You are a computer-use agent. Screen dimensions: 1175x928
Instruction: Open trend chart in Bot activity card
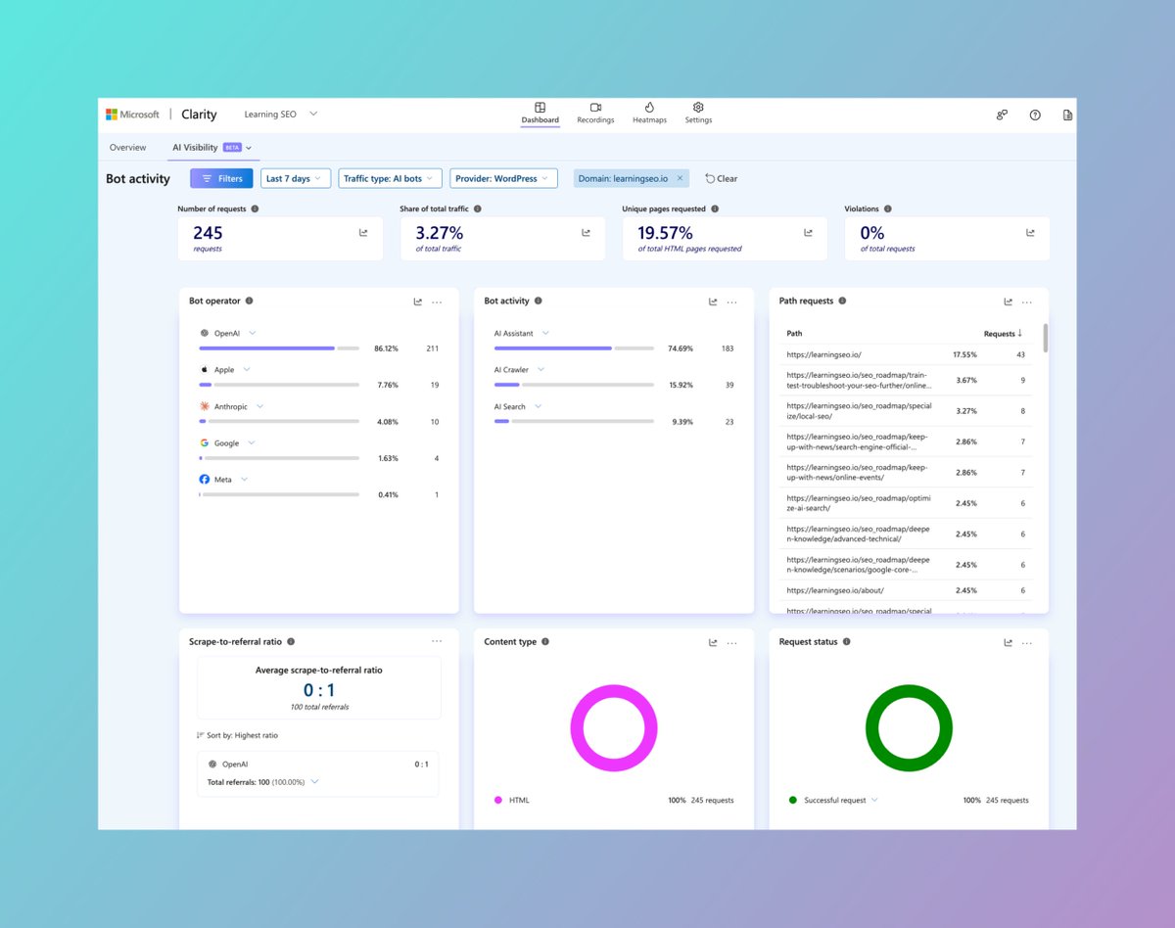[x=713, y=302]
